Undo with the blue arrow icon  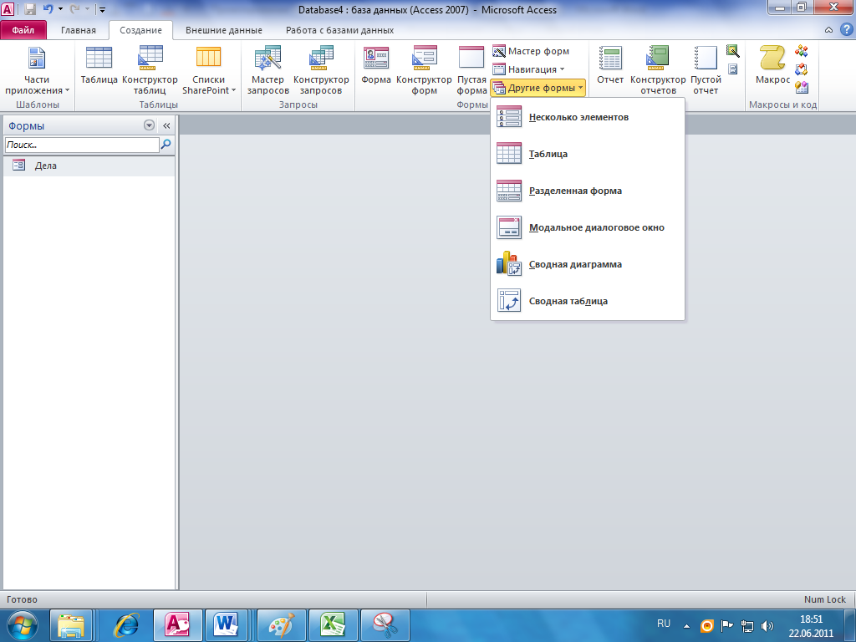[x=48, y=9]
